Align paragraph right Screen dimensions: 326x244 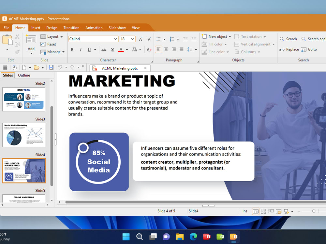click(x=174, y=49)
